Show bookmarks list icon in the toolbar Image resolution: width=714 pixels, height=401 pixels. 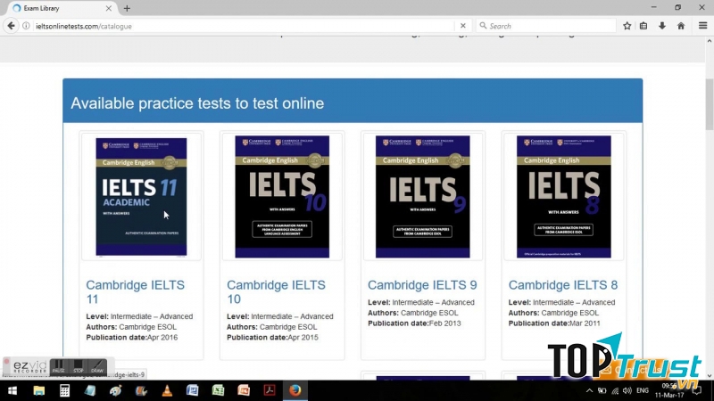[643, 26]
